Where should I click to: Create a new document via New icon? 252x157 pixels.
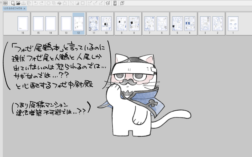[x=13, y=3]
